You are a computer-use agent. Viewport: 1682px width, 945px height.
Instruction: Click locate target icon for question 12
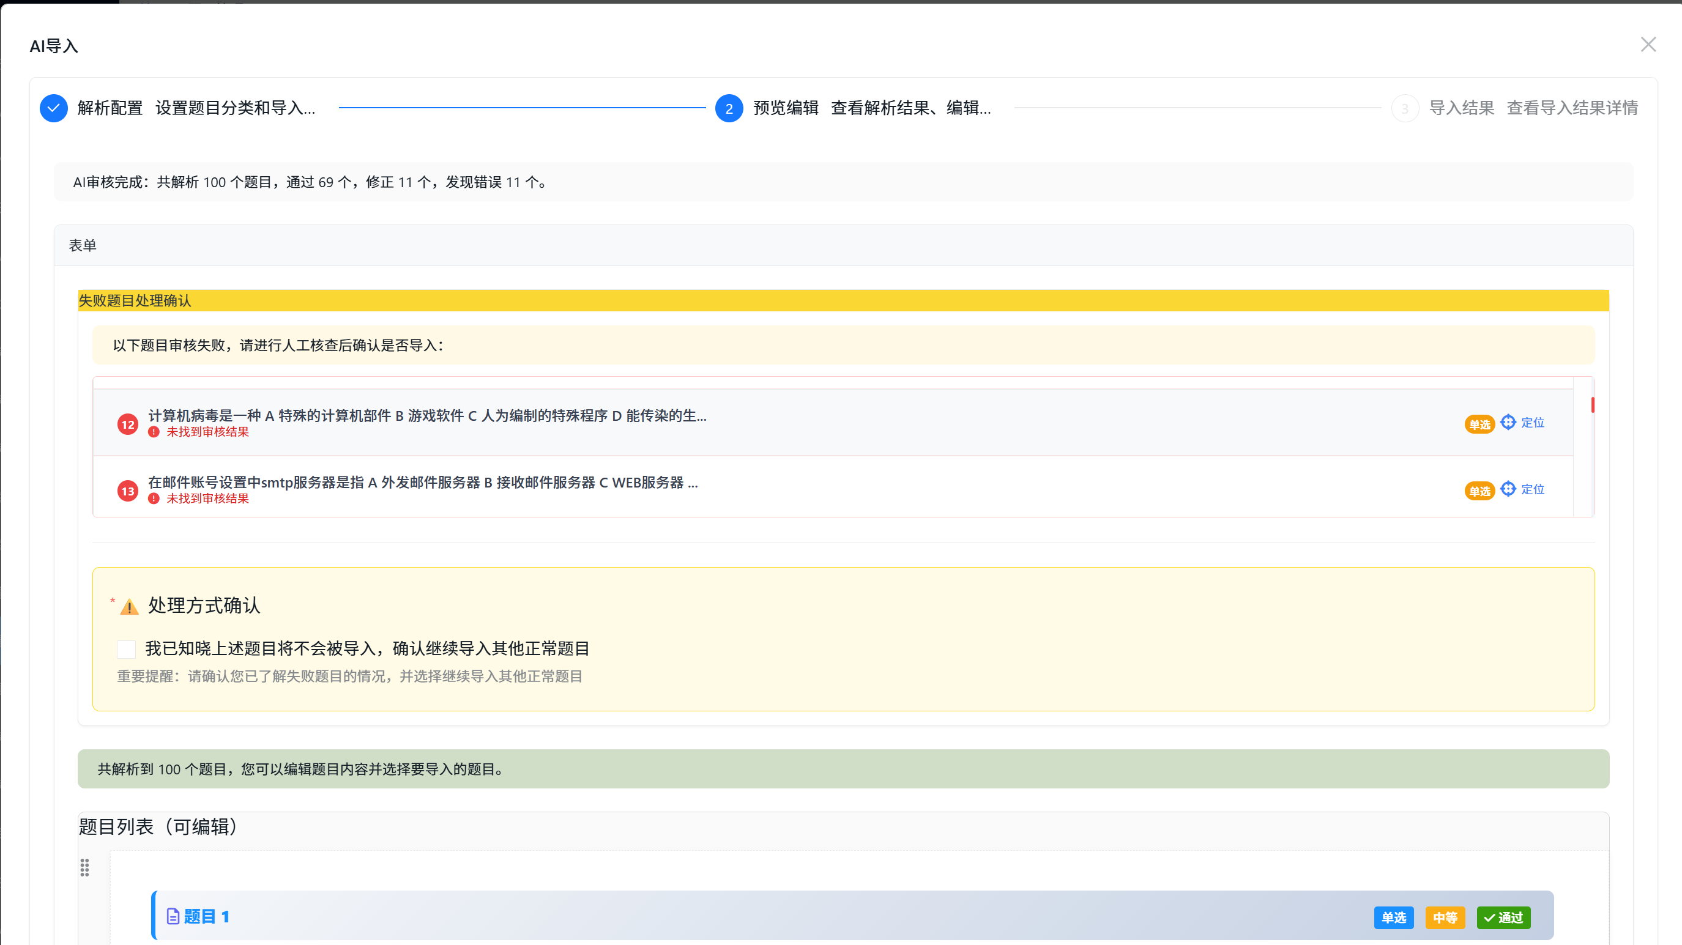point(1508,422)
